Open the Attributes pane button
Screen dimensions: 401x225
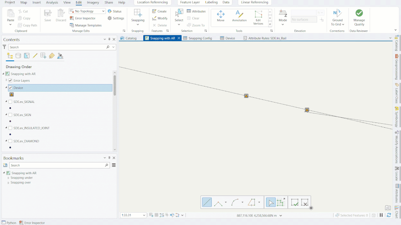pyautogui.click(x=196, y=11)
